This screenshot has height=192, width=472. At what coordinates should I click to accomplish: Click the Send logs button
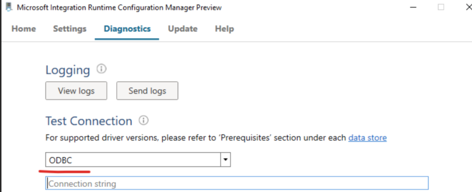coord(147,91)
